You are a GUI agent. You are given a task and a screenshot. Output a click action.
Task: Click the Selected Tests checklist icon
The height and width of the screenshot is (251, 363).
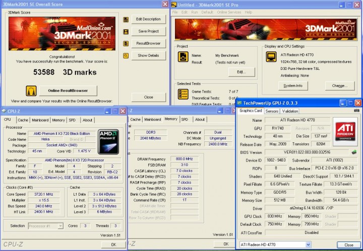click(183, 94)
